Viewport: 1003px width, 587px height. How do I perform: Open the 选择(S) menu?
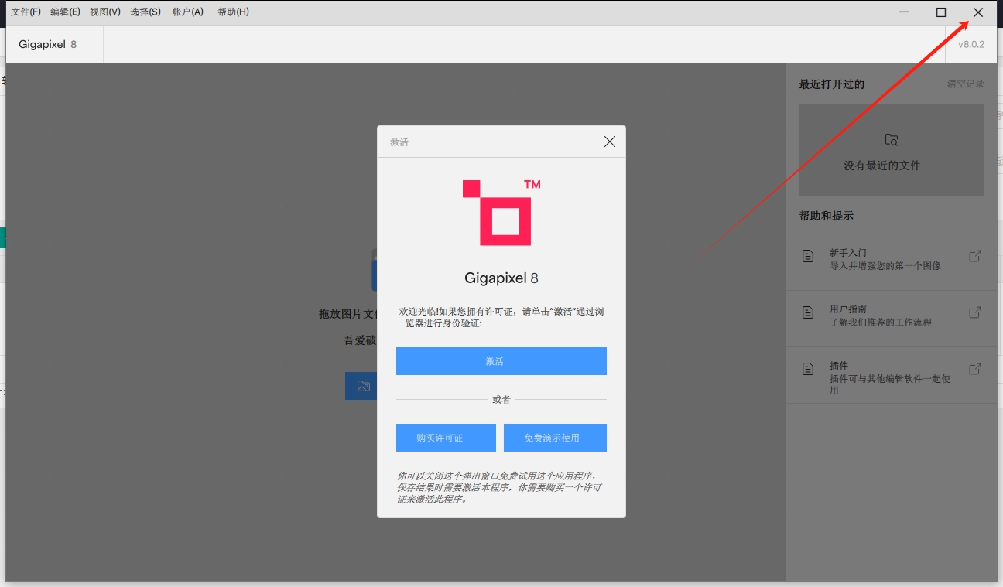point(145,12)
